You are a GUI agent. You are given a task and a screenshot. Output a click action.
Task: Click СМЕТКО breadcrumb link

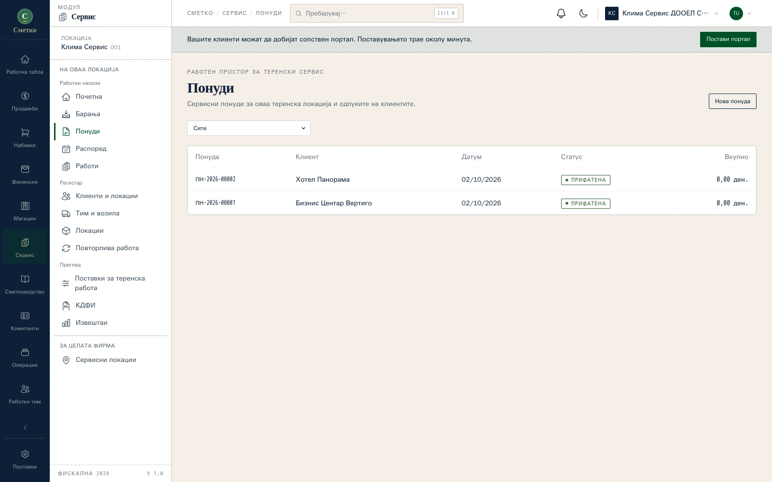click(x=200, y=13)
